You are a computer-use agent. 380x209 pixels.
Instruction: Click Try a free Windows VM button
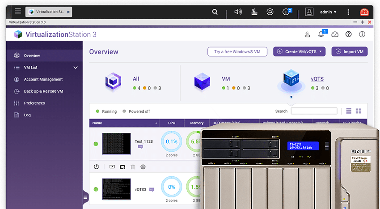[237, 52]
